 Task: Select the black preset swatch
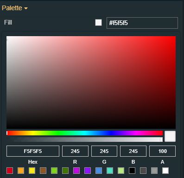pyautogui.click(x=132, y=171)
